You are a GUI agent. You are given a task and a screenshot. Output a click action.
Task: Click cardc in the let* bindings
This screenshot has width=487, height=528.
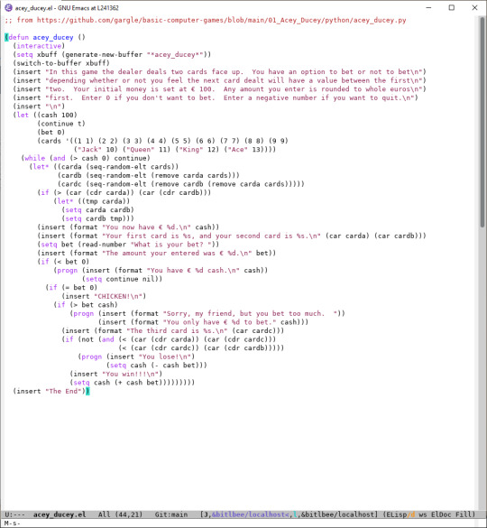(x=71, y=184)
